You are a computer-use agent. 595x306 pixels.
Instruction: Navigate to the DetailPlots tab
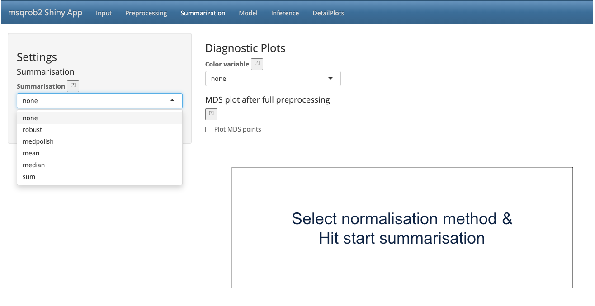[x=328, y=13]
